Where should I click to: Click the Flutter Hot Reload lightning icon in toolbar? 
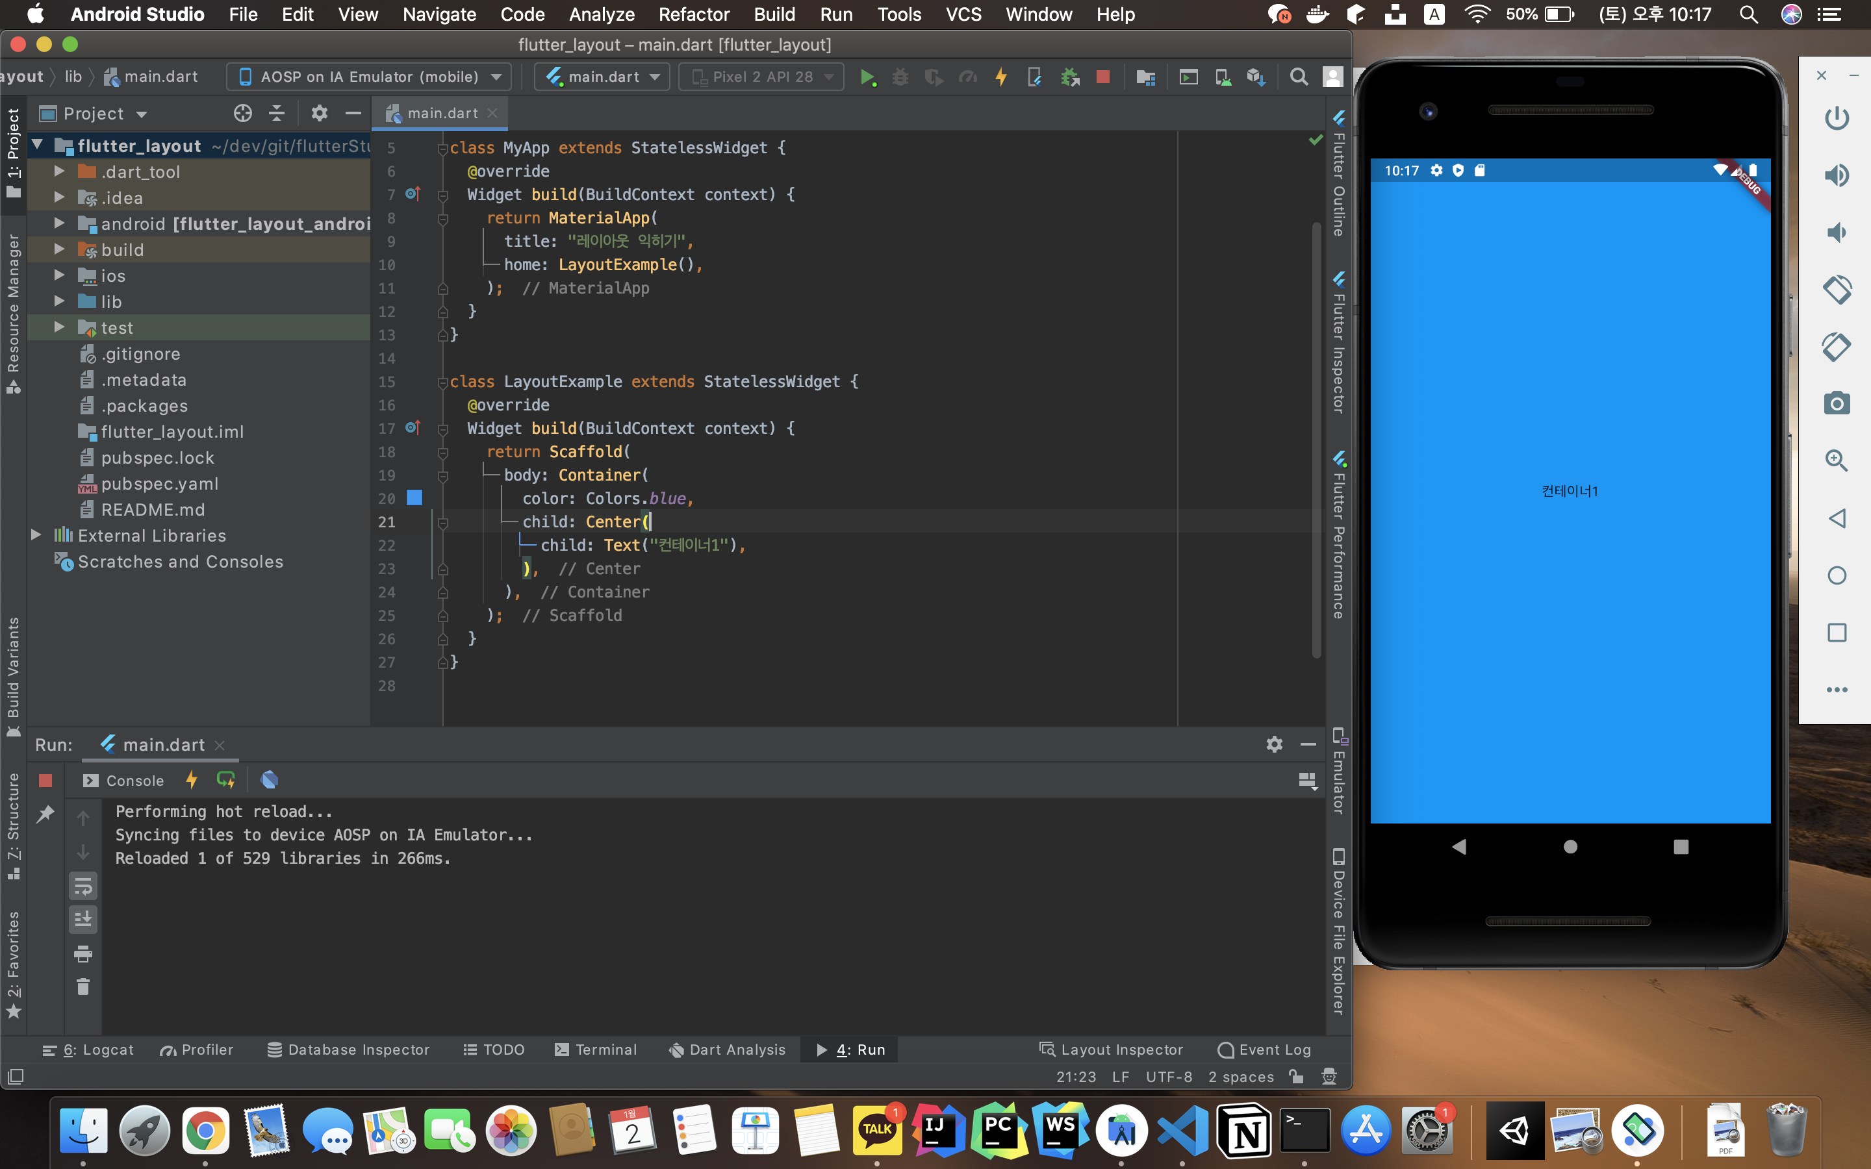click(1000, 77)
